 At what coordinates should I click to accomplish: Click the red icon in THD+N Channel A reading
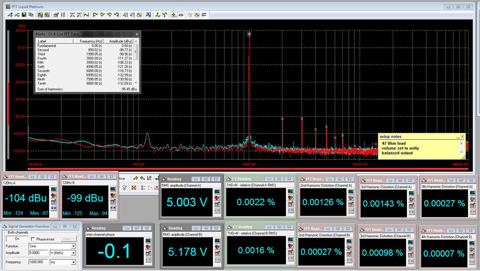click(x=290, y=198)
